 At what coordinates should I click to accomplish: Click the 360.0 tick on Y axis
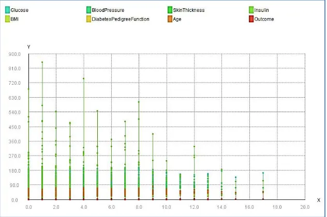14,142
